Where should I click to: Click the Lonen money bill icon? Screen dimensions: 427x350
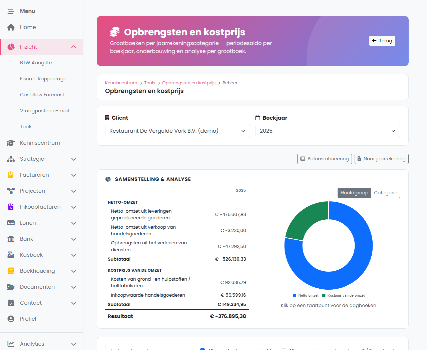pos(11,223)
